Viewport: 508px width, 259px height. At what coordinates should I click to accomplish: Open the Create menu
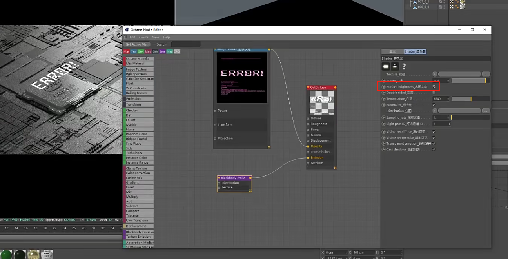click(x=144, y=37)
